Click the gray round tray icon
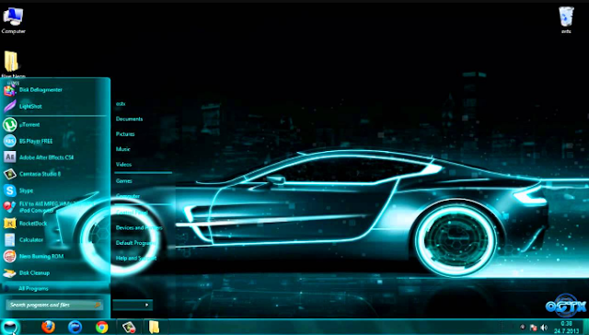This screenshot has height=335, width=589. [x=523, y=327]
